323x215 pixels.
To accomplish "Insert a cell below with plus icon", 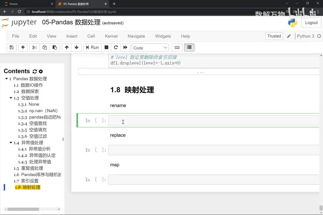I will tap(23, 47).
